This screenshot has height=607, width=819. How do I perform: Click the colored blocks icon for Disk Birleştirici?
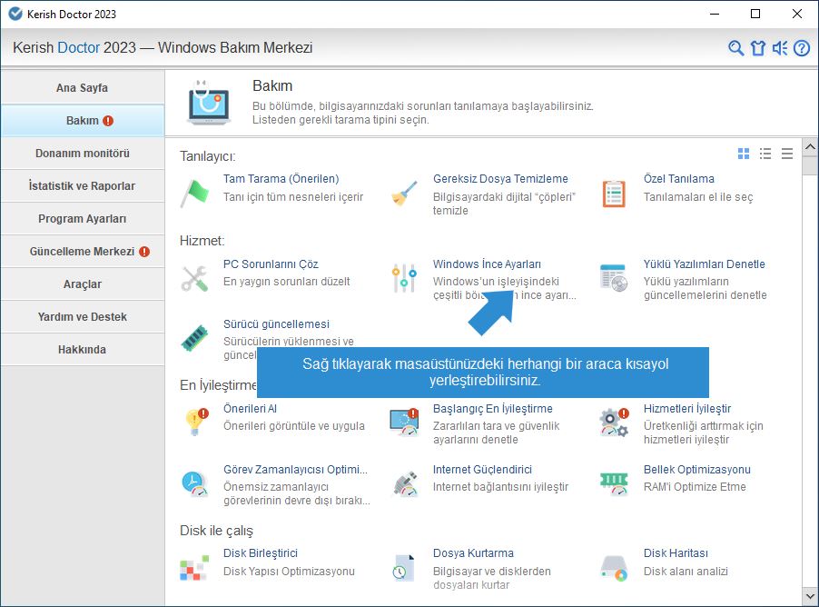195,568
